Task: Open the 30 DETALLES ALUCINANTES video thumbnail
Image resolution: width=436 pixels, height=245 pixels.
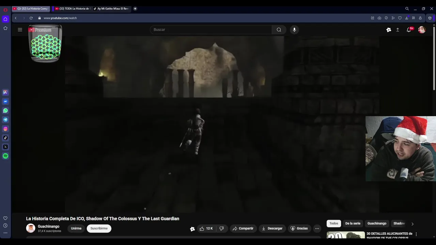Action: coord(345,235)
